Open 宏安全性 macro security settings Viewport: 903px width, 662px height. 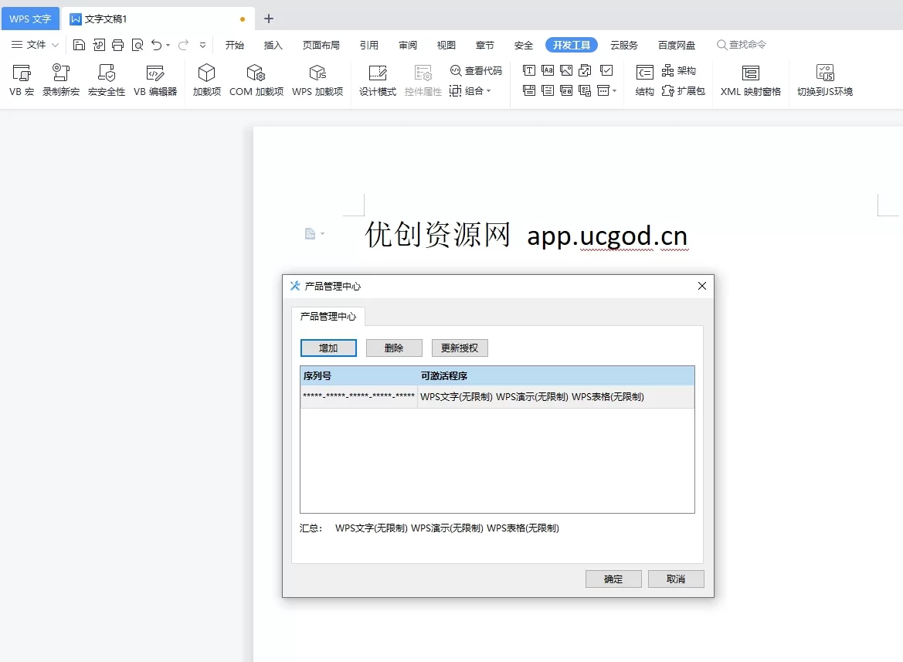point(107,80)
